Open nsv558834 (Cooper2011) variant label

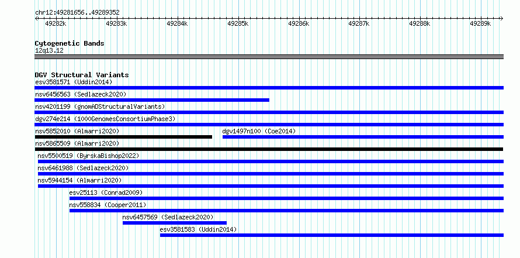coord(108,205)
